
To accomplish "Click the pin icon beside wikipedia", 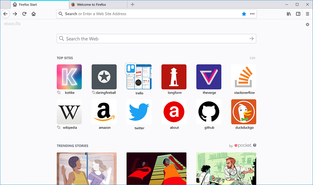I will 59,127.
